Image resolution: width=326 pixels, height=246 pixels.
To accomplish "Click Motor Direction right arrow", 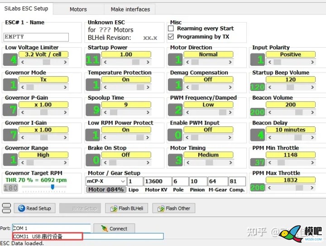I will (230, 62).
